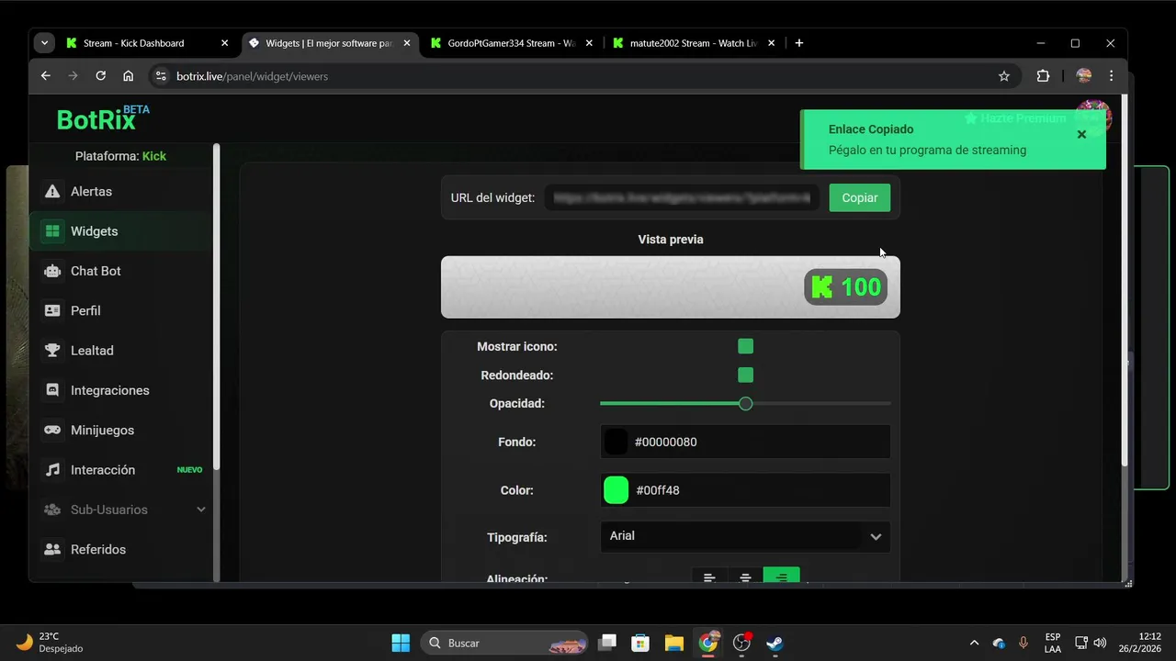Click the Copiar button
The width and height of the screenshot is (1176, 661).
point(860,197)
